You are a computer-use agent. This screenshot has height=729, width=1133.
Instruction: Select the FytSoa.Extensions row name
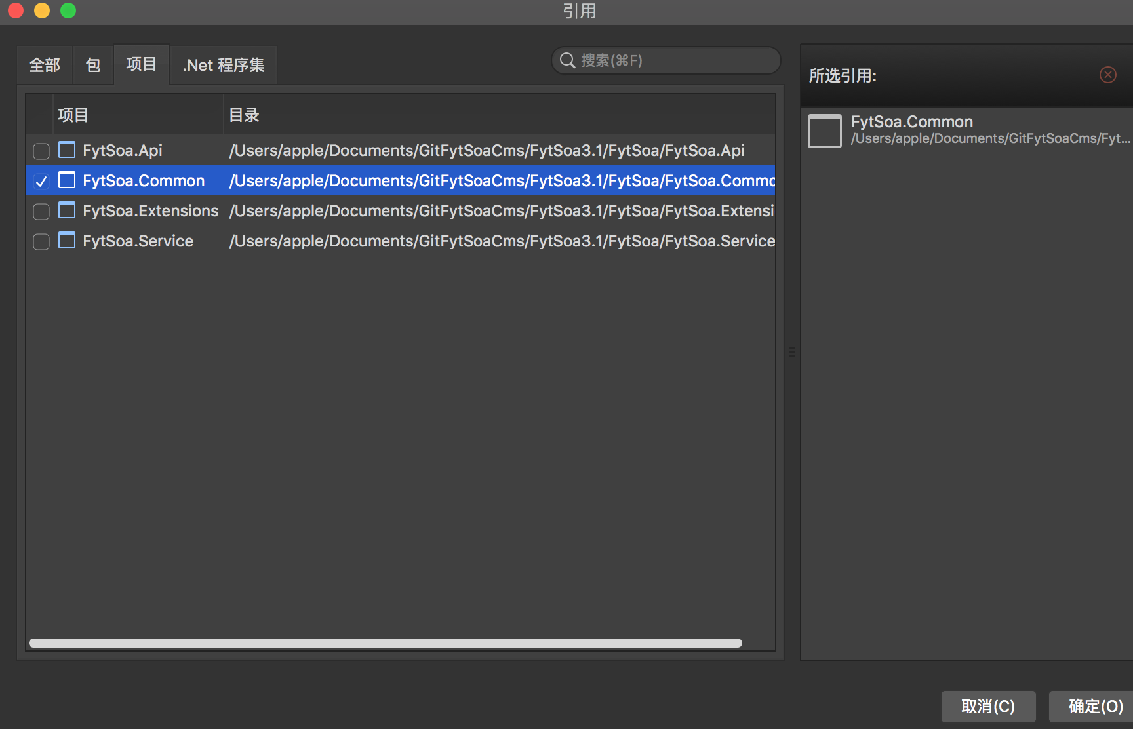[151, 210]
